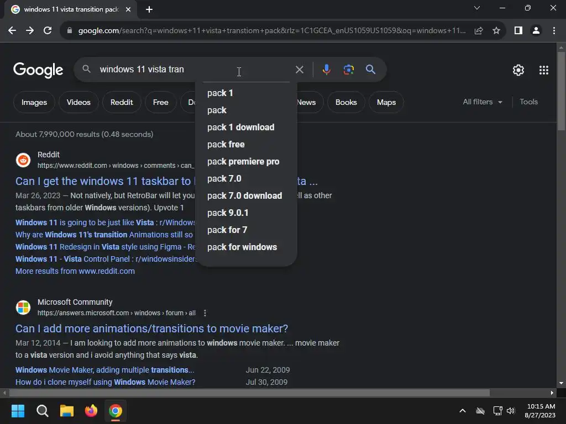Click the vertical page scrollbar
Image resolution: width=566 pixels, height=424 pixels.
coord(561,91)
